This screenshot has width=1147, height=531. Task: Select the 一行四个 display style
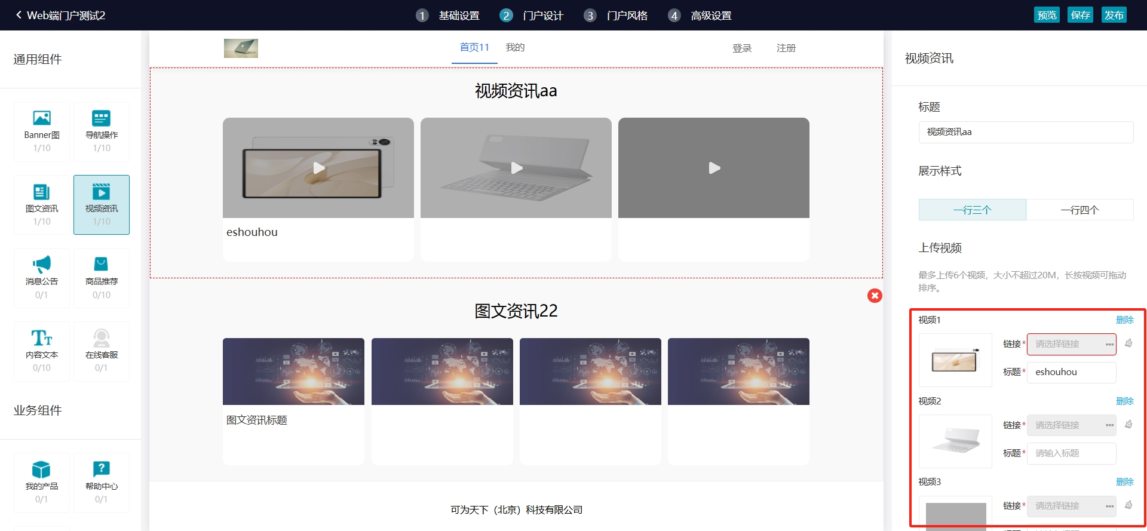click(x=1080, y=210)
